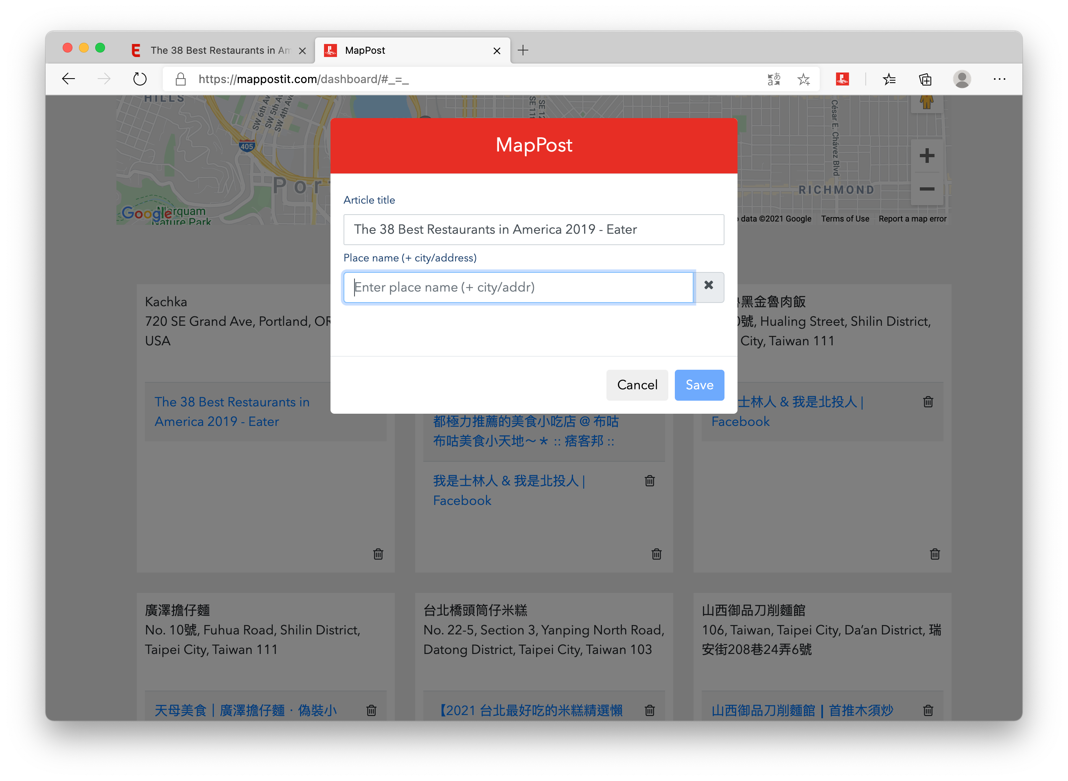Image resolution: width=1068 pixels, height=781 pixels.
Task: Add the page to favorites with the star icon
Action: point(803,79)
